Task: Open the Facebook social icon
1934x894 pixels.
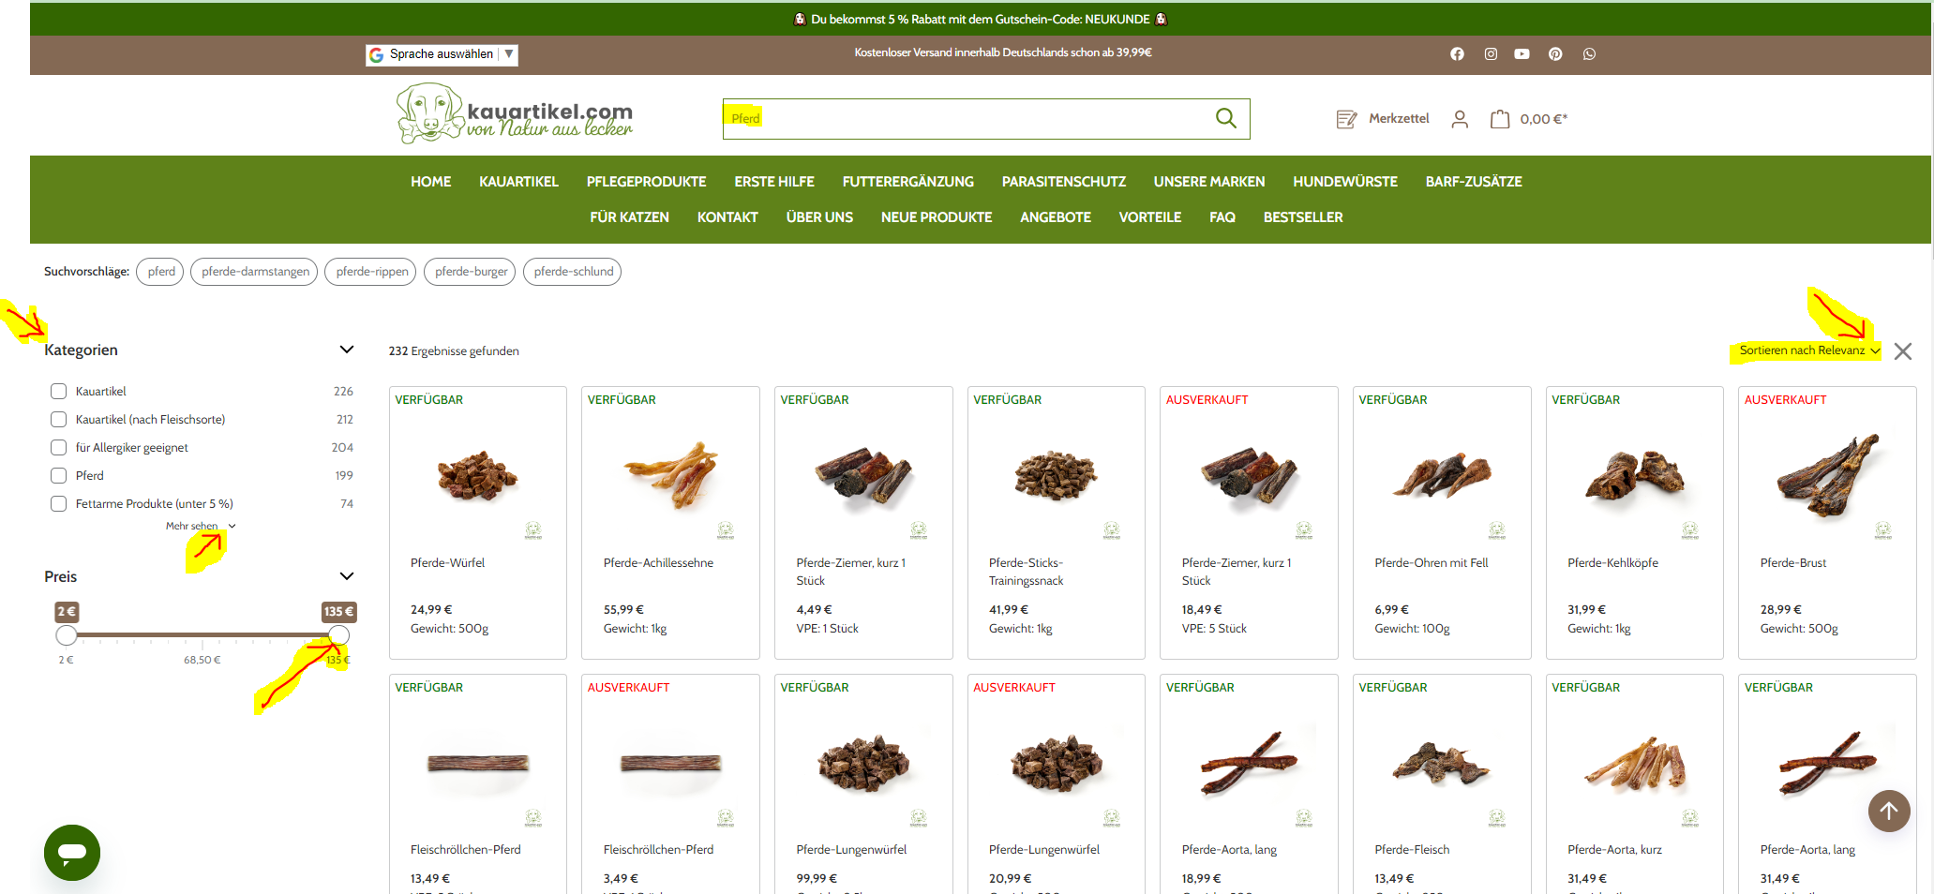Action: 1457,54
